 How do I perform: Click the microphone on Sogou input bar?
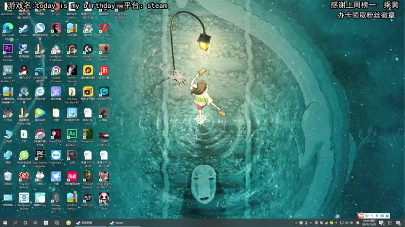tap(377, 216)
